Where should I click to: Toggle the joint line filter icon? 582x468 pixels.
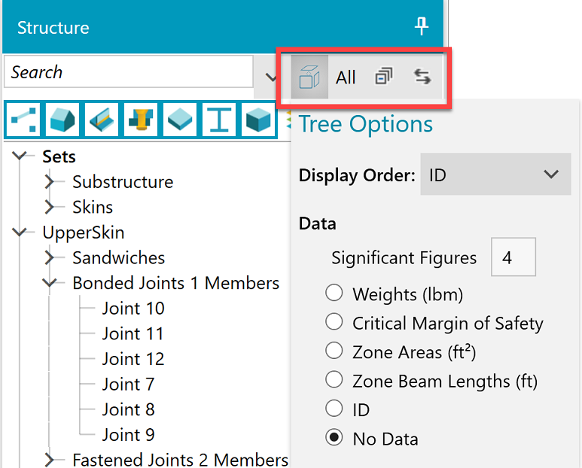point(23,120)
